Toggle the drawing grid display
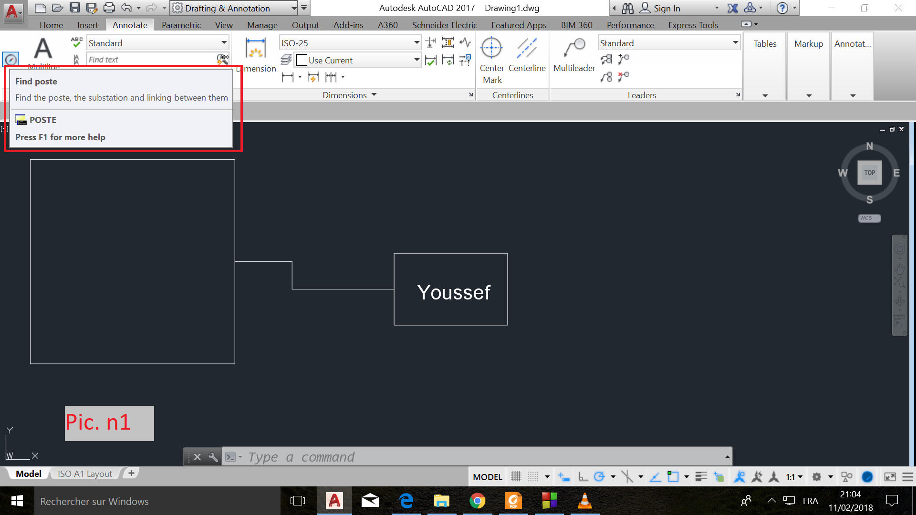Viewport: 916px width, 515px height. (x=516, y=476)
